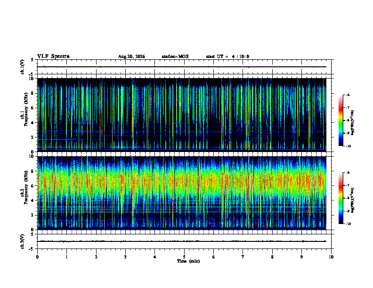Click the start UT time label
This screenshot has width=373, height=288.
click(x=227, y=56)
